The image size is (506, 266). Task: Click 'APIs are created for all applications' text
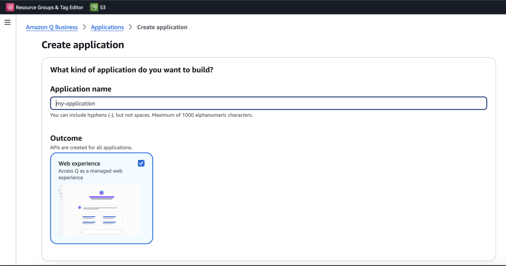coord(91,148)
